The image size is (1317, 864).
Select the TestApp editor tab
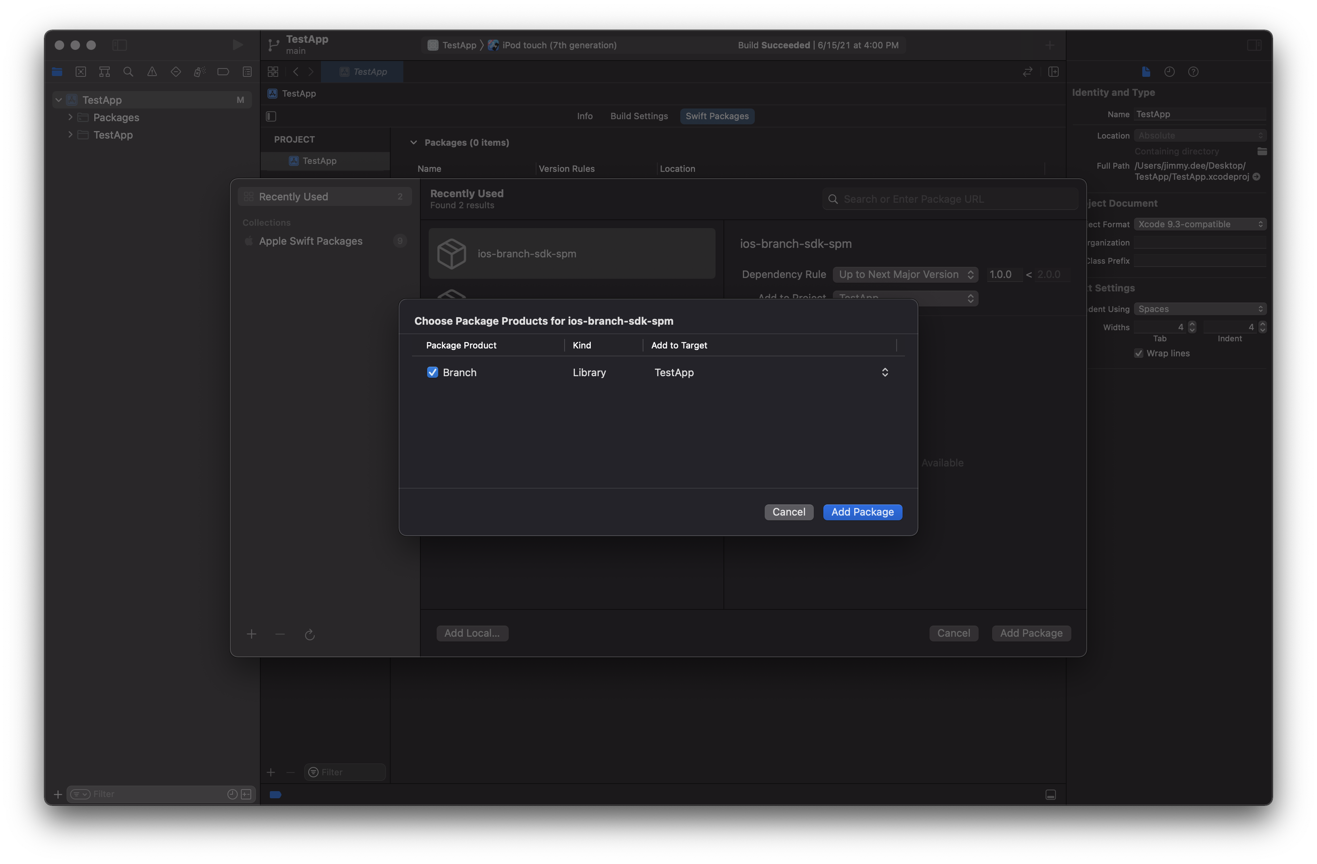tap(363, 71)
